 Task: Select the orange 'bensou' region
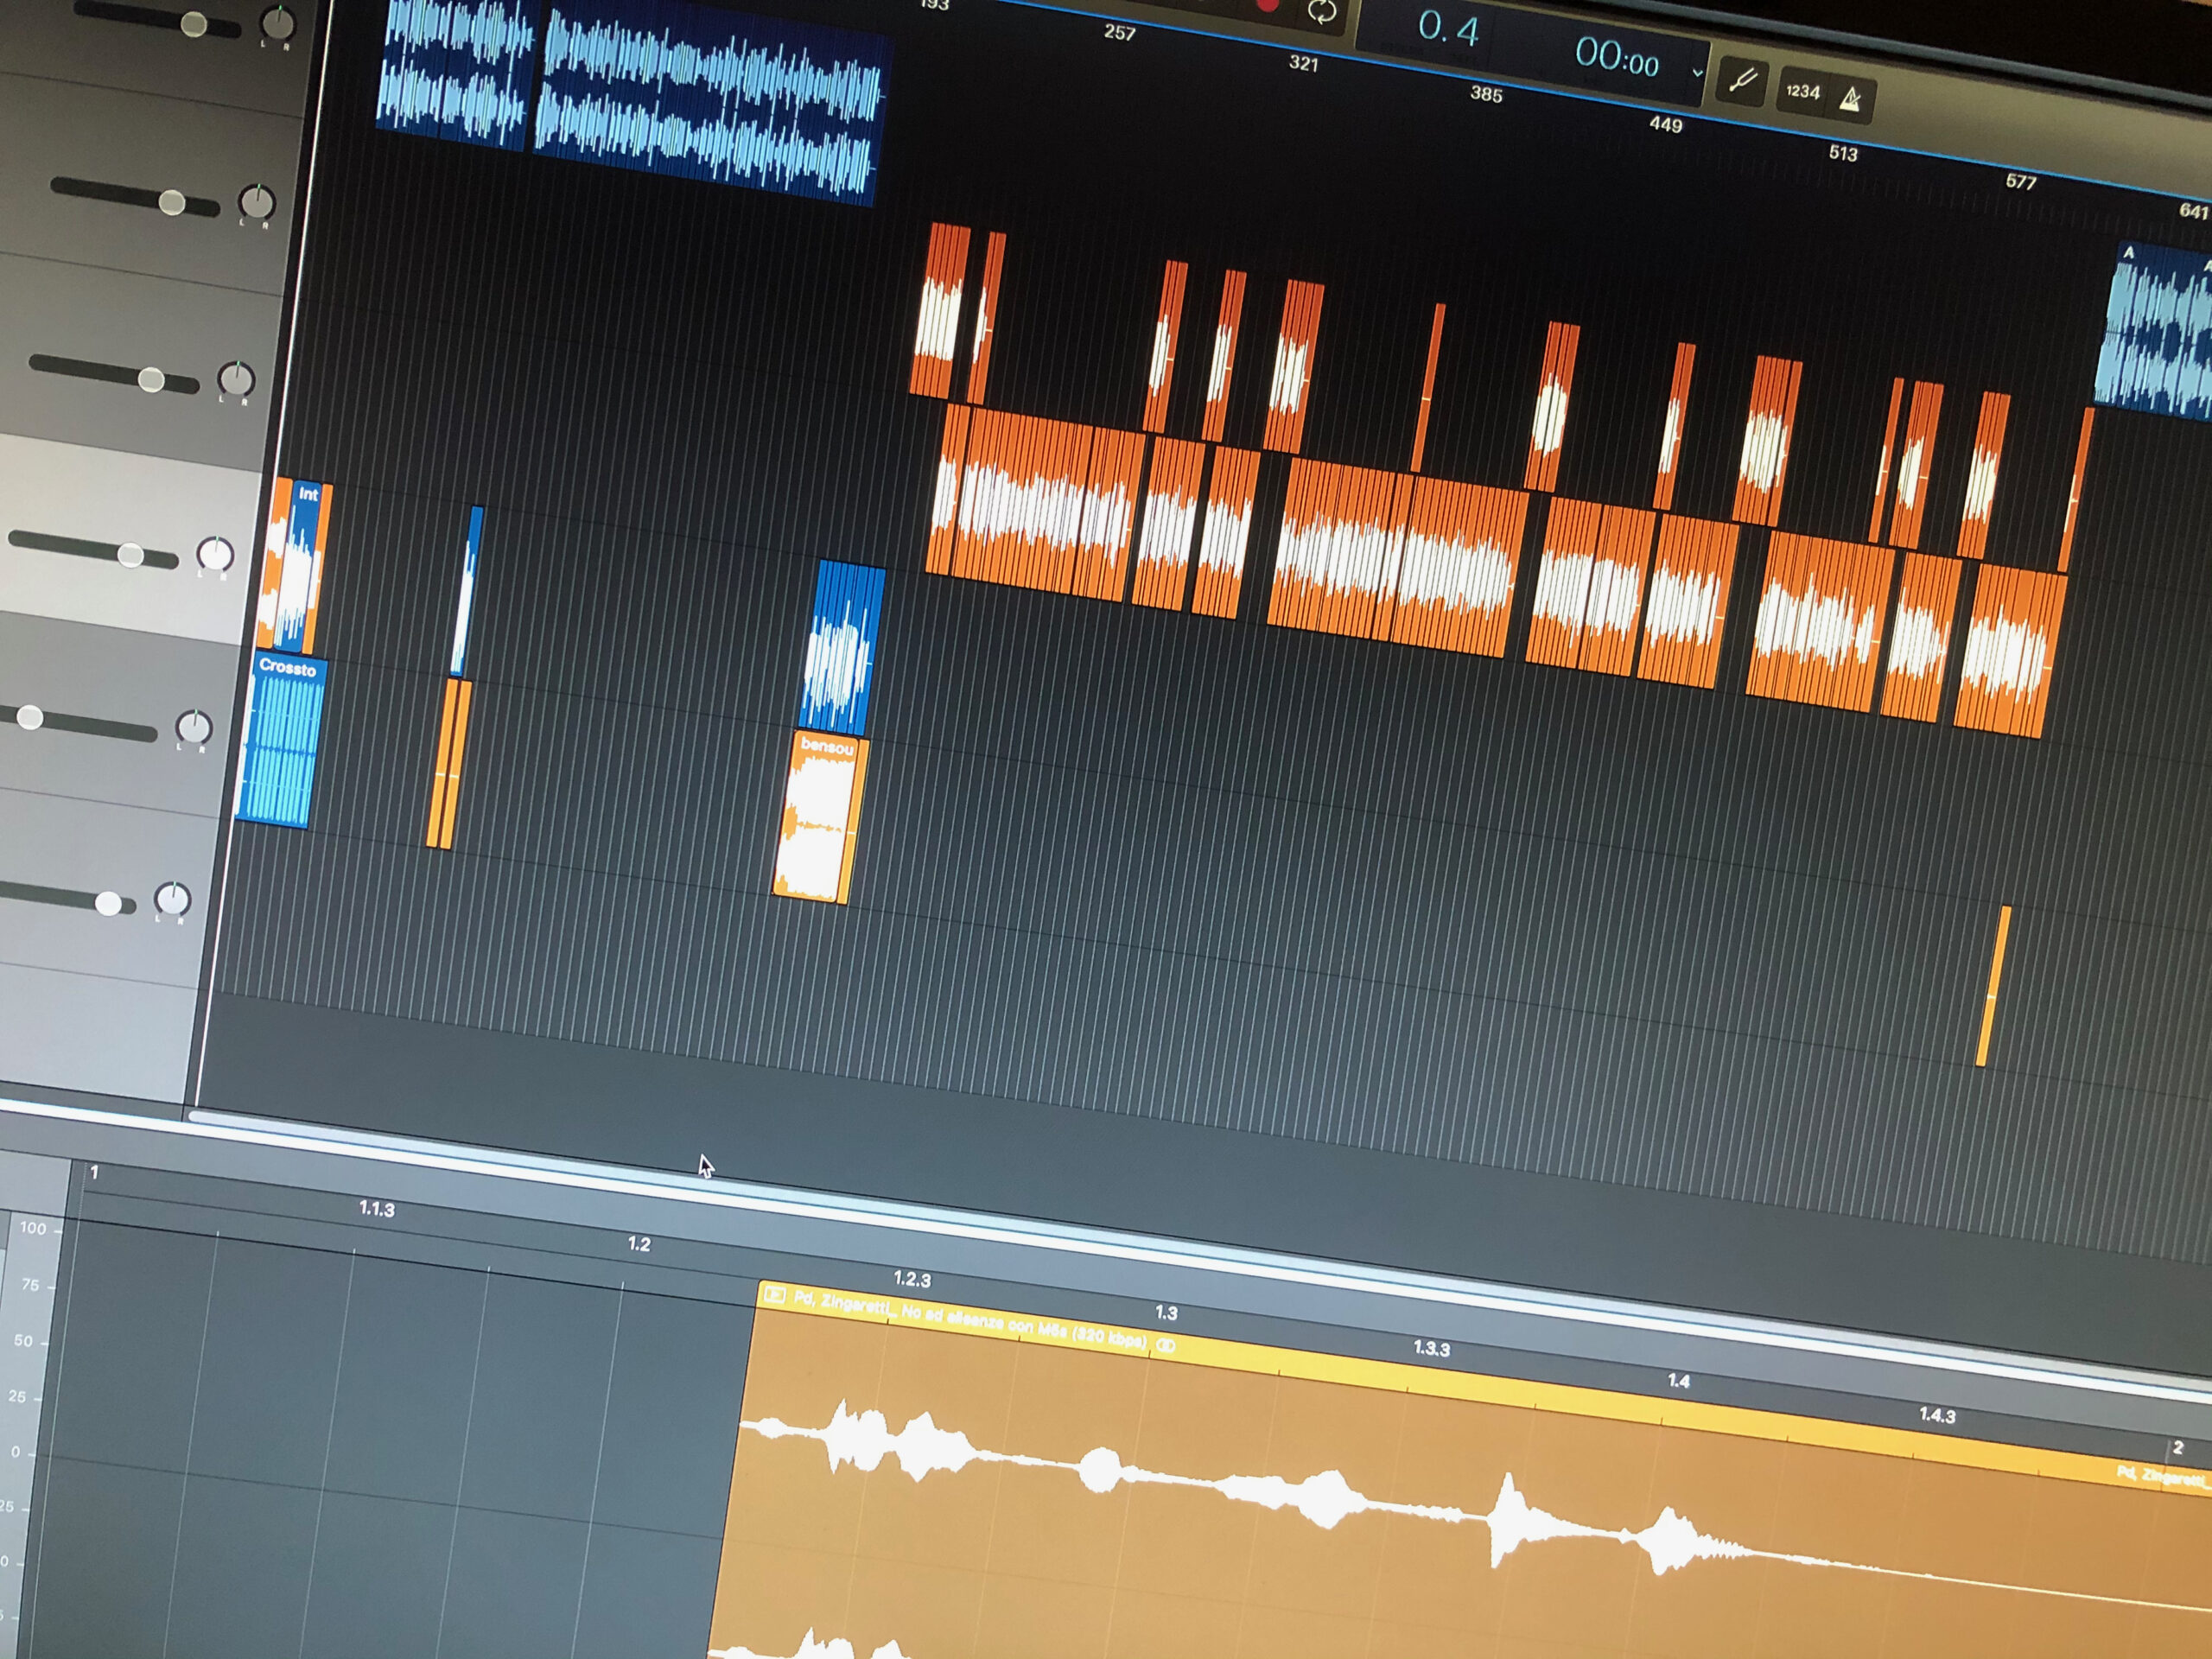coord(817,818)
